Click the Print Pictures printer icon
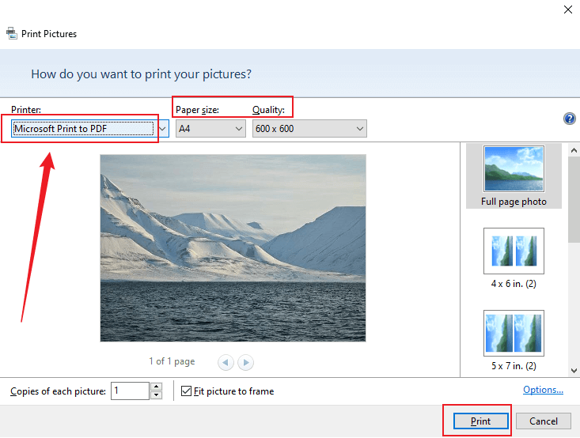Image resolution: width=580 pixels, height=438 pixels. pyautogui.click(x=11, y=33)
